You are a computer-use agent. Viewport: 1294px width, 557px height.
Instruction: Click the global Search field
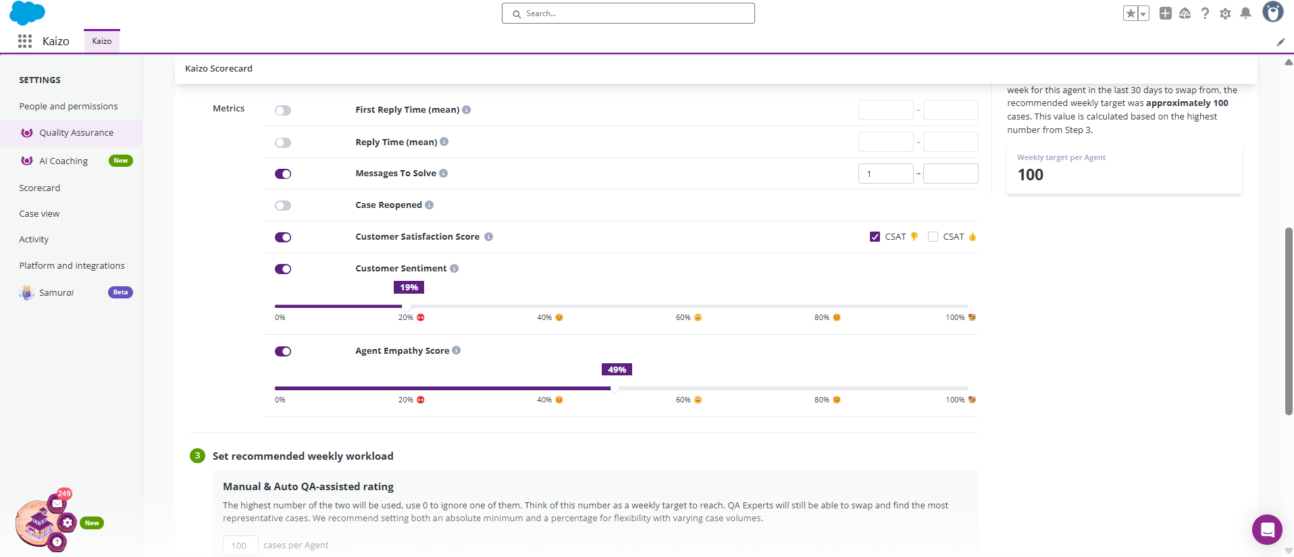tap(628, 14)
